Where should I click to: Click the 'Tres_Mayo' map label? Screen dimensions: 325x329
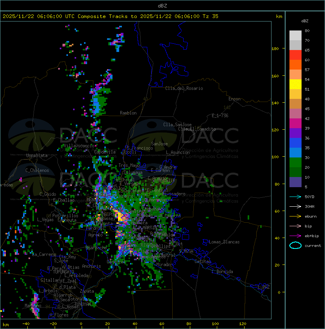tap(129, 165)
